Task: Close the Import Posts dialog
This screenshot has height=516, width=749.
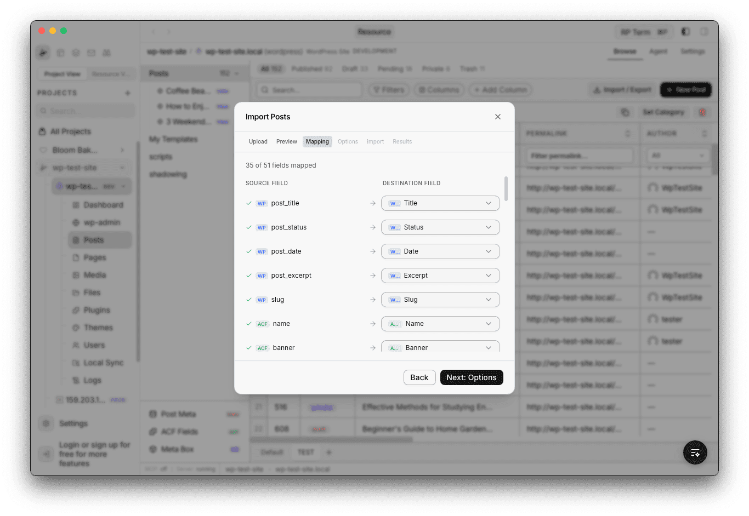Action: coord(498,117)
